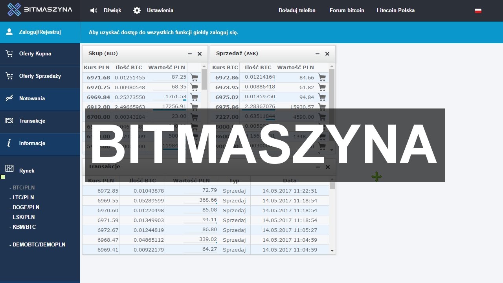Image resolution: width=503 pixels, height=283 pixels.
Task: Click bid amount 0.01251455
Action: click(130, 77)
